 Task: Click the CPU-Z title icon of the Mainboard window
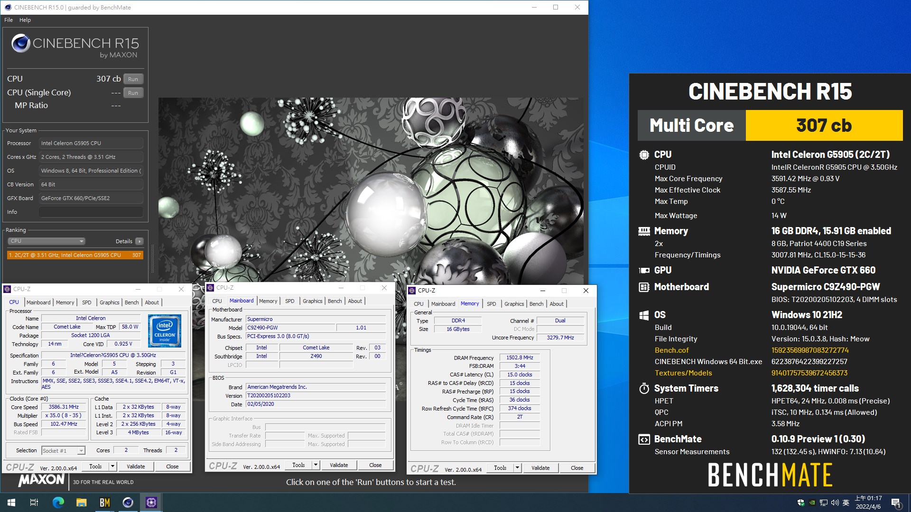pos(210,287)
